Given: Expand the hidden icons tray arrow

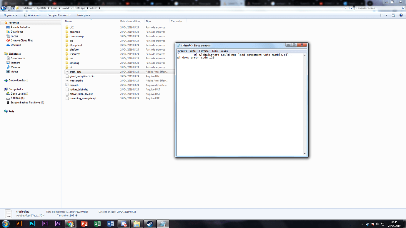Looking at the screenshot, I should coord(362,224).
